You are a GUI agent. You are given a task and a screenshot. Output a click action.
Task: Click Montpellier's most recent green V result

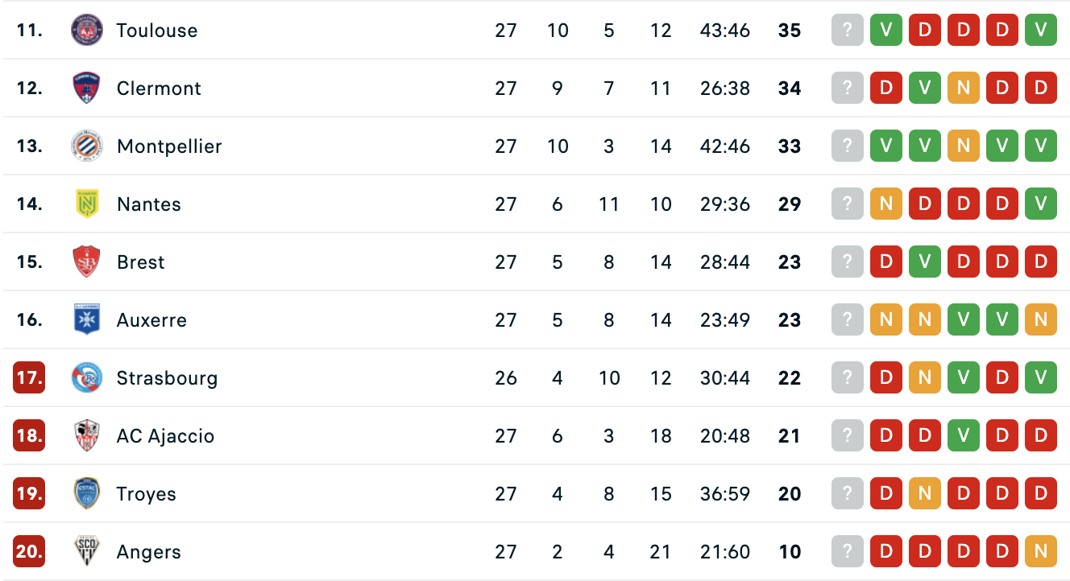885,146
